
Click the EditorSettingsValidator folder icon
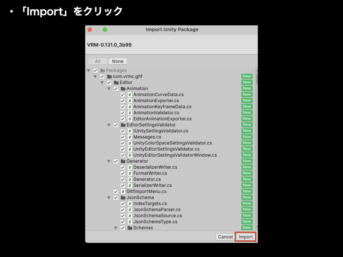click(123, 125)
